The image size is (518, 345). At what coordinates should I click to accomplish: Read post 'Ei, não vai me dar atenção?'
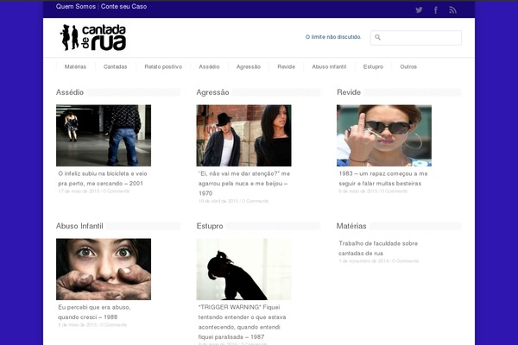pyautogui.click(x=244, y=183)
